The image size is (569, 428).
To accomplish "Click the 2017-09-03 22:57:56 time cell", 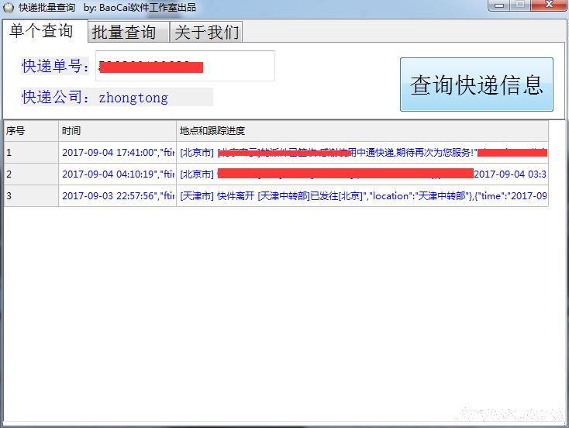I will pos(117,196).
